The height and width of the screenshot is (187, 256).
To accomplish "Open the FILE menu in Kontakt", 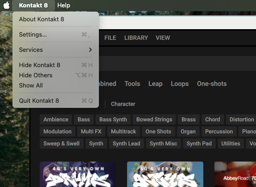I will pyautogui.click(x=110, y=38).
